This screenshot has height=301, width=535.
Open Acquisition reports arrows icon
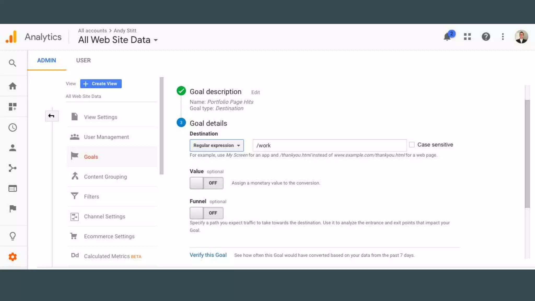(x=12, y=168)
